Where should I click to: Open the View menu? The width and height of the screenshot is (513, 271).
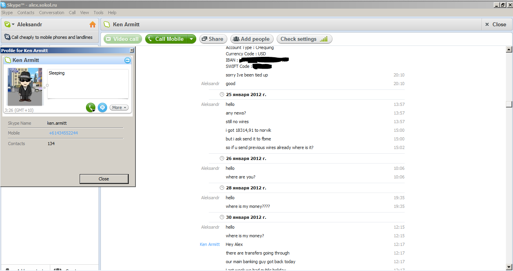click(84, 13)
